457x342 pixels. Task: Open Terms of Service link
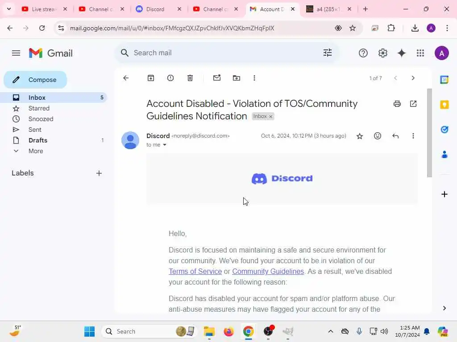coord(195,271)
